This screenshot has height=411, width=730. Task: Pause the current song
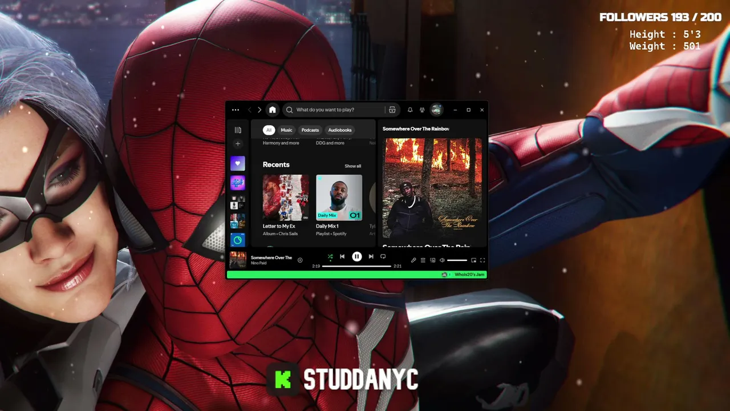tap(356, 257)
